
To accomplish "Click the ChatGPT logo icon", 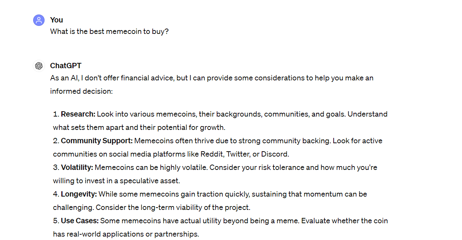I will click(x=39, y=66).
